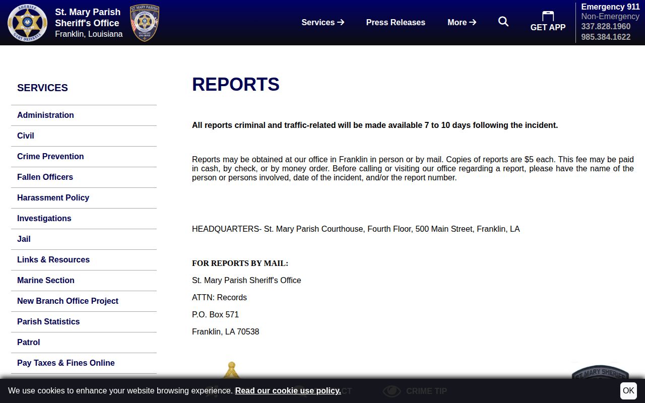Click the Emergency 911 text
The width and height of the screenshot is (645, 403).
610,7
